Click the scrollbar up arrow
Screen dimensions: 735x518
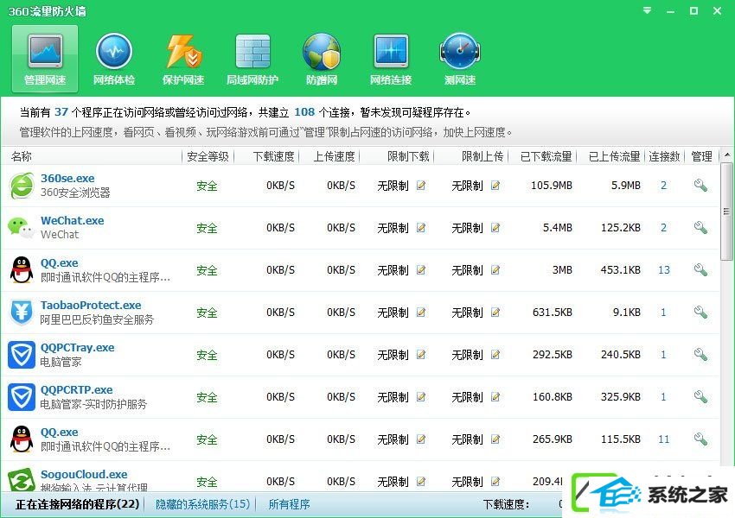[x=727, y=155]
